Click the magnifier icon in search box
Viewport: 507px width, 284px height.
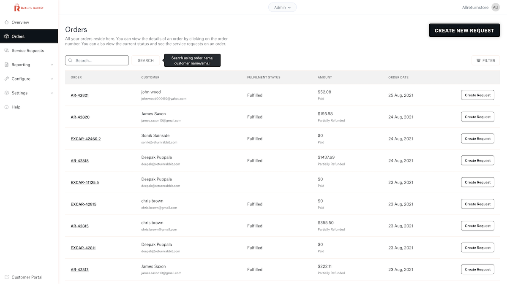(71, 60)
